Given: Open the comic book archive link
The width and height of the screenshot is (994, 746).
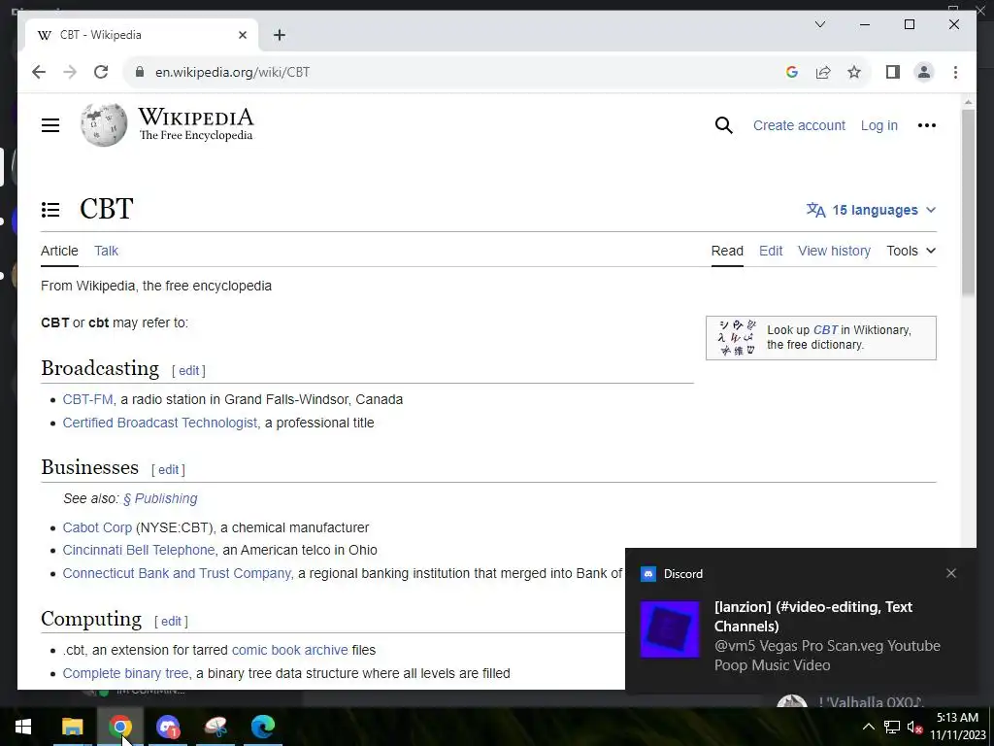Looking at the screenshot, I should point(289,650).
